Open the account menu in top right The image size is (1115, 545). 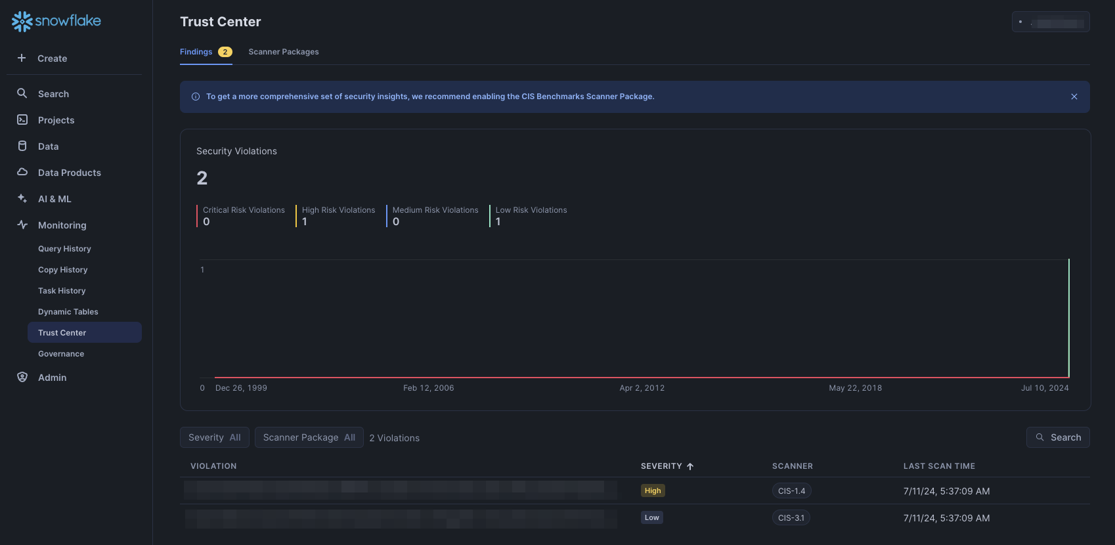[1051, 22]
